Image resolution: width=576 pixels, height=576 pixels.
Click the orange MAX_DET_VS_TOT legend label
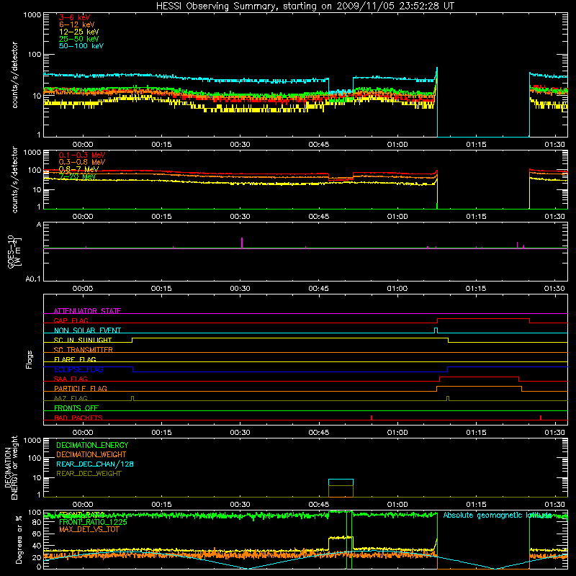click(89, 529)
